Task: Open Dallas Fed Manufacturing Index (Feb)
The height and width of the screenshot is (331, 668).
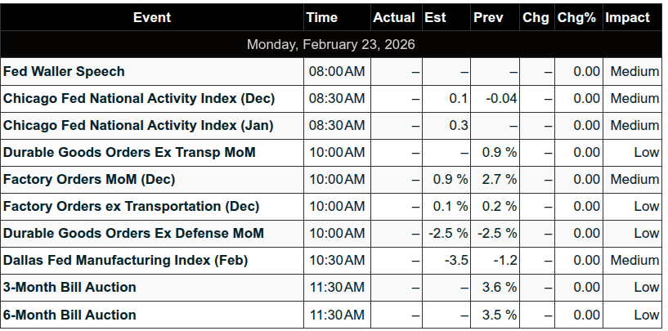Action: tap(125, 261)
